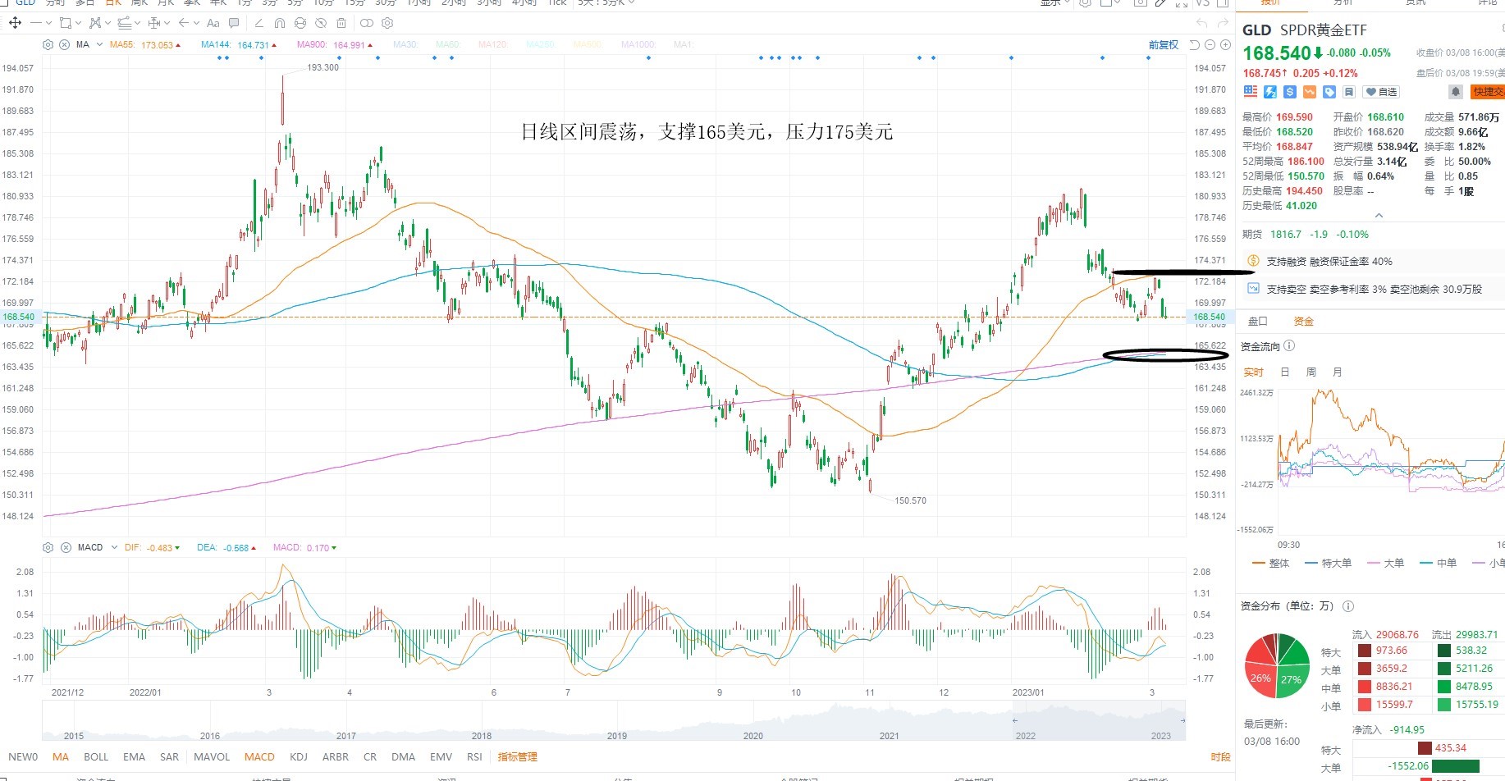Click the info icon next to 资金流向
The image size is (1505, 781).
click(1289, 346)
